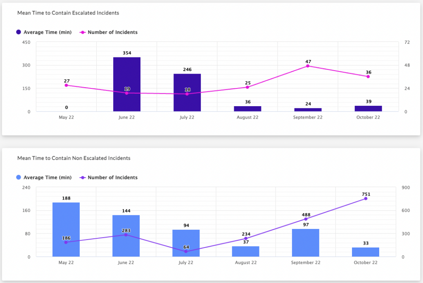
Task: Click the September line point labeled 47
Action: (308, 66)
